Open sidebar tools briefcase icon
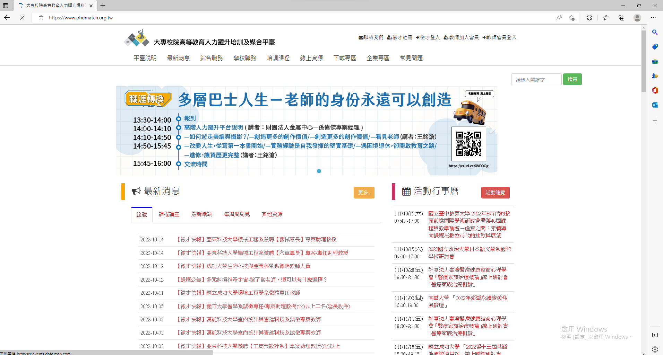 coord(655,61)
